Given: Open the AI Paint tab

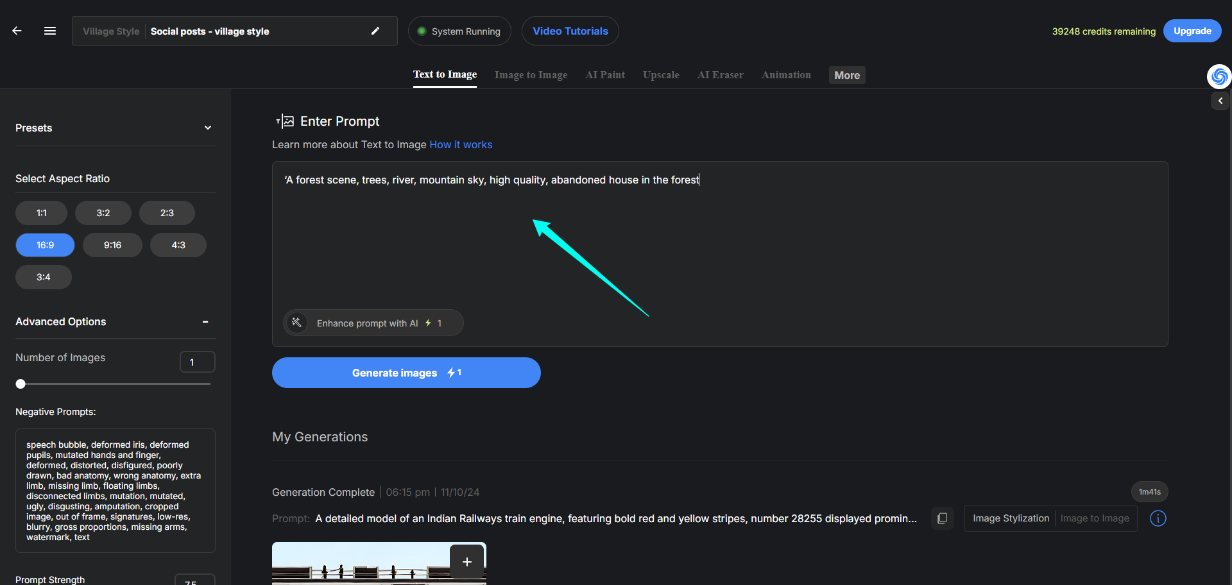Looking at the screenshot, I should pyautogui.click(x=605, y=75).
